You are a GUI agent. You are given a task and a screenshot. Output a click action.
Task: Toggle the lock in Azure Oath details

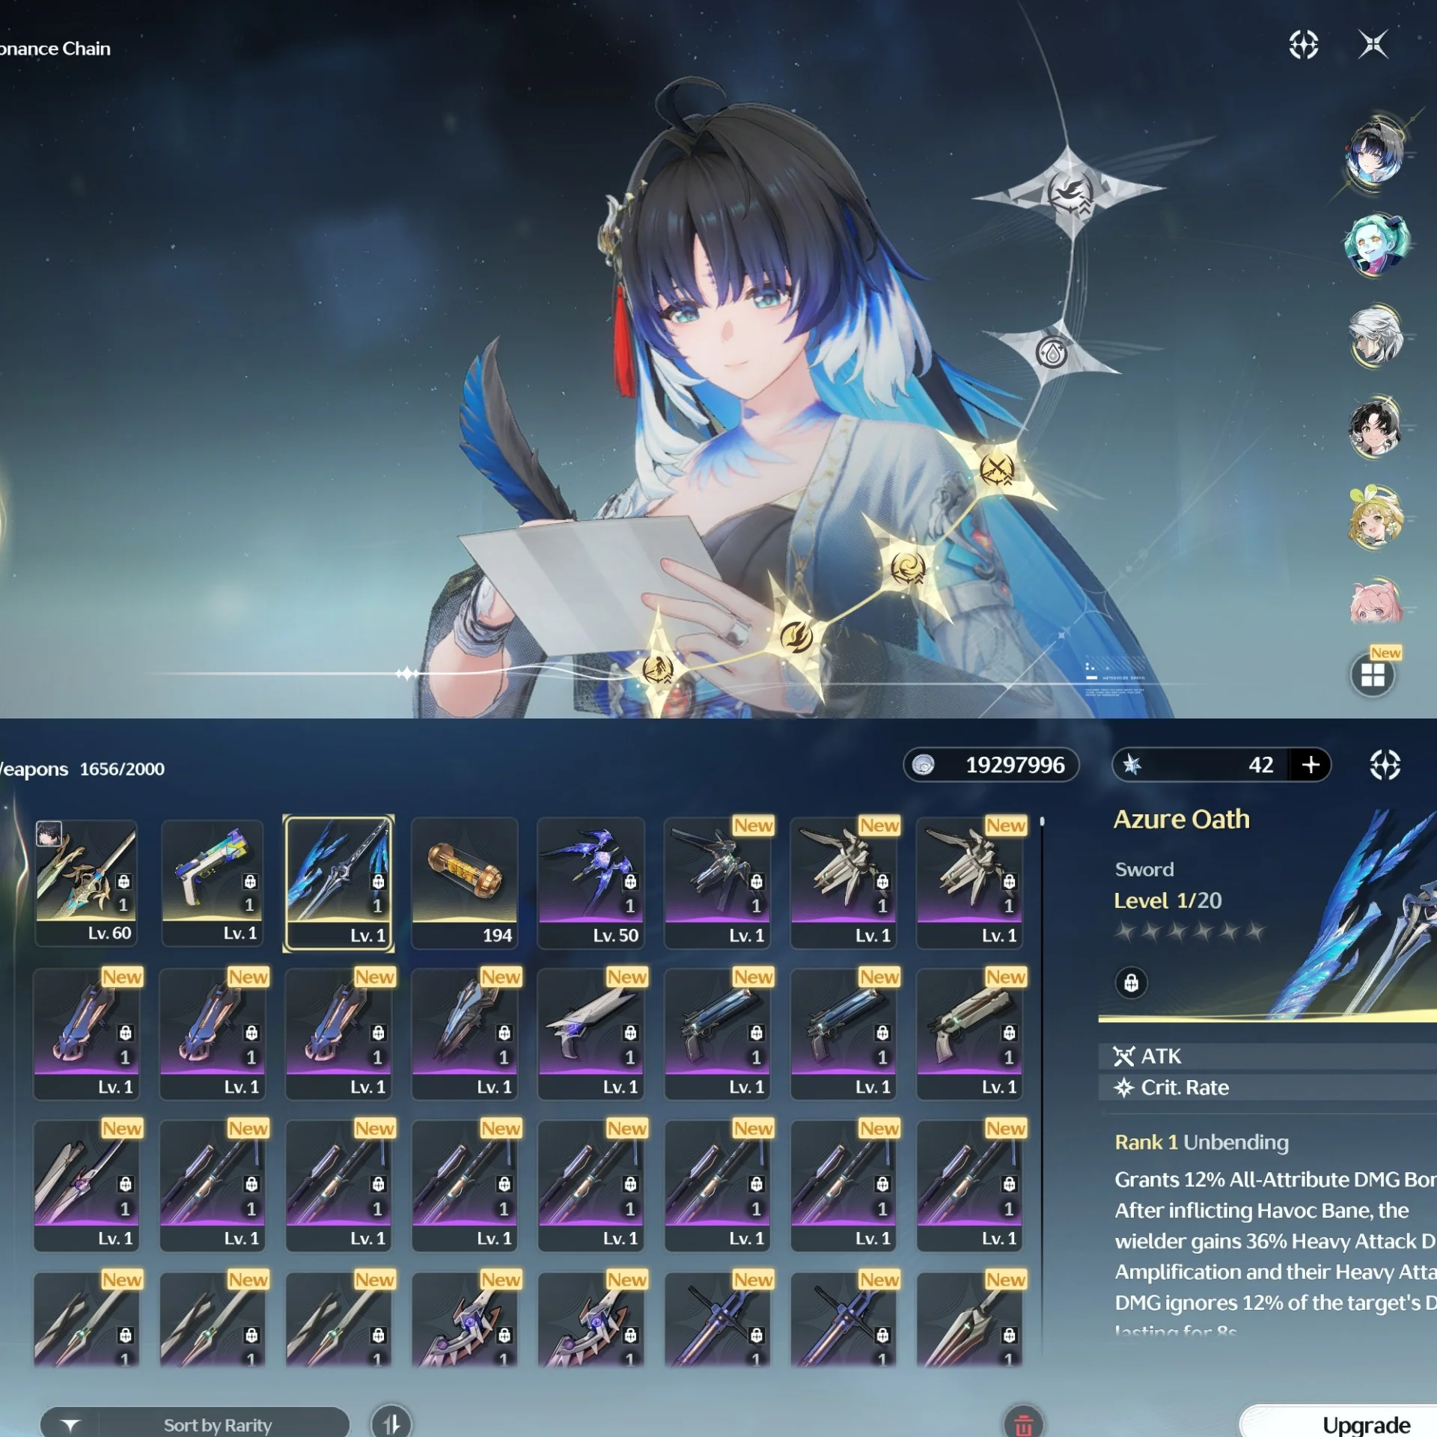point(1131,982)
